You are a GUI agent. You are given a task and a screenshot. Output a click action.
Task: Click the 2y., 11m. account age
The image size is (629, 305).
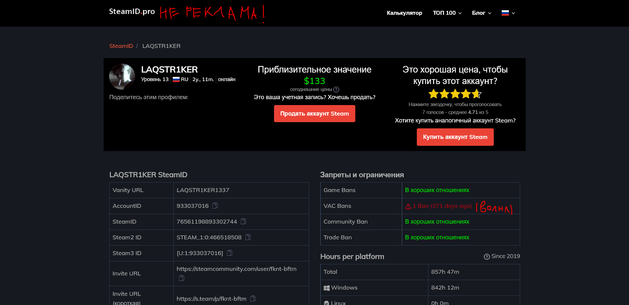pyautogui.click(x=203, y=79)
